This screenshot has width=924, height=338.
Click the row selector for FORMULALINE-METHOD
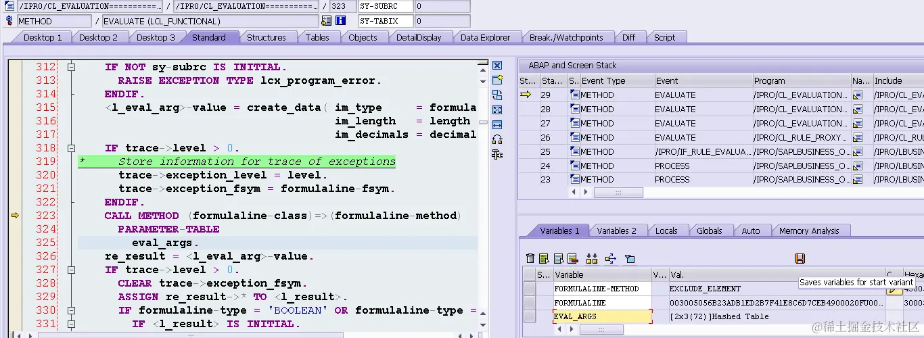point(528,289)
